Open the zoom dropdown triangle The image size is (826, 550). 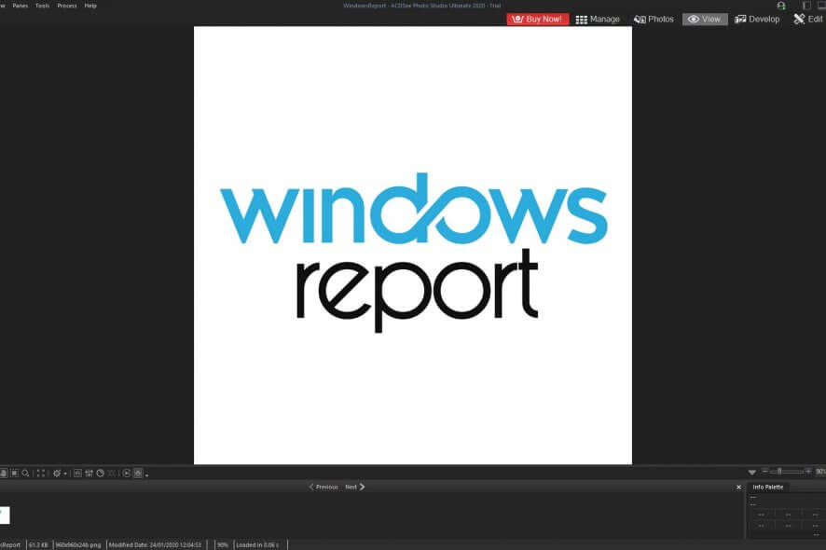(752, 472)
